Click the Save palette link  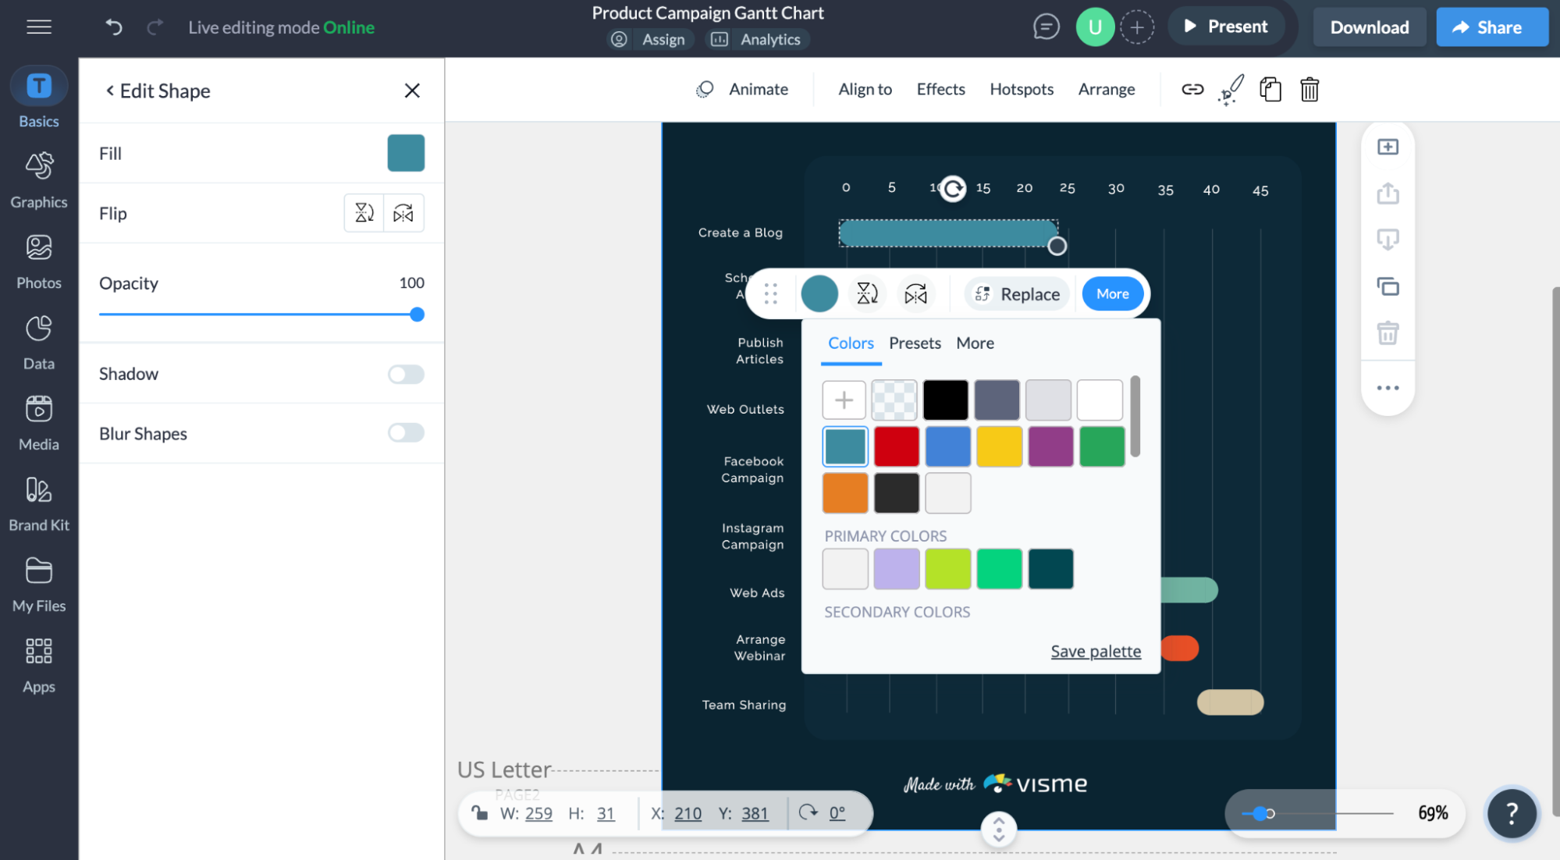tap(1095, 651)
